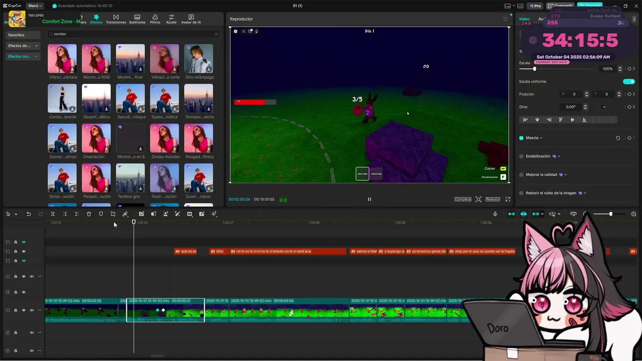Add keyframe for Girar

pos(629,107)
